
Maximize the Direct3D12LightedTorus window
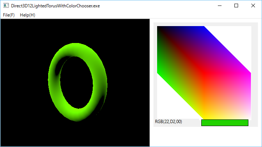(x=236, y=6)
